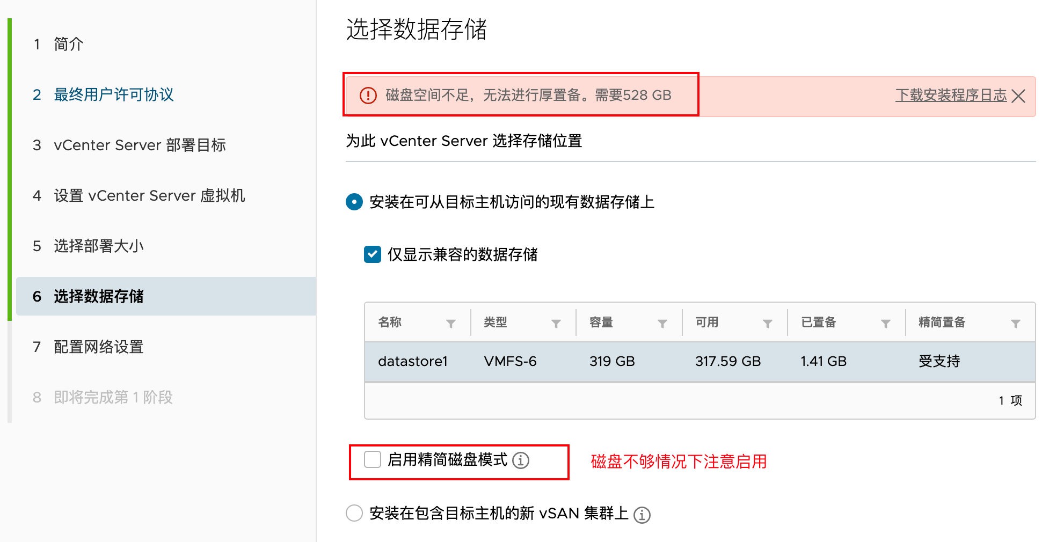Click the 名称 column filter icon
The height and width of the screenshot is (542, 1049).
(451, 324)
